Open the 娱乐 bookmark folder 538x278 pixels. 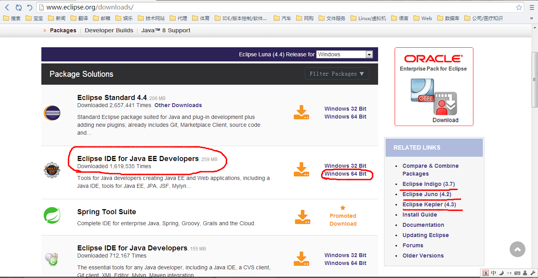[124, 18]
